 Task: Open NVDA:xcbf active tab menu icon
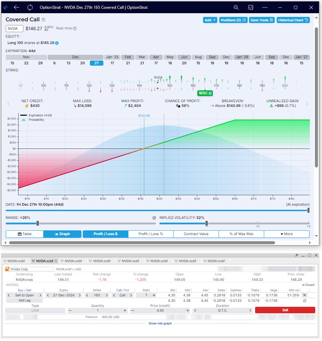56,261
